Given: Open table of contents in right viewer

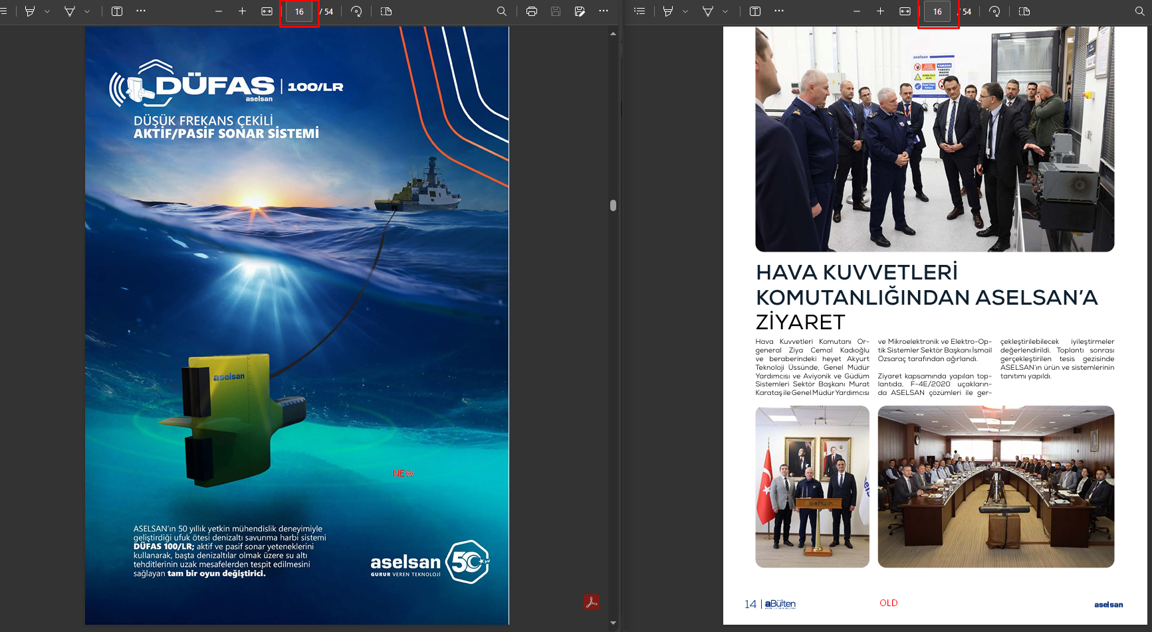Looking at the screenshot, I should pos(639,11).
